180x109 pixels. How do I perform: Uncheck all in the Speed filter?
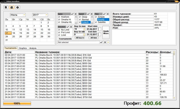[92, 14]
